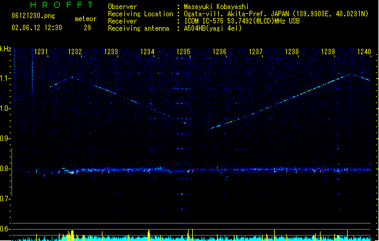Screen dimensions: 379x241
Task: Click the 1240 time marker
Action: [x=364, y=52]
